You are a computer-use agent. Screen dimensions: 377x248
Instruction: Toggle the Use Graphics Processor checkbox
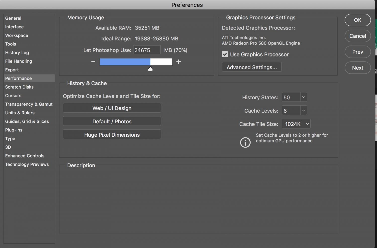225,54
